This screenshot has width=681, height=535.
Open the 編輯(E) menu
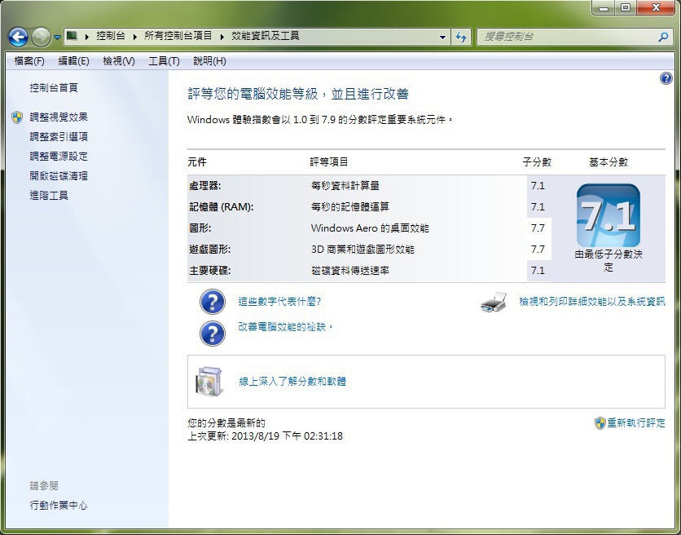tap(73, 61)
